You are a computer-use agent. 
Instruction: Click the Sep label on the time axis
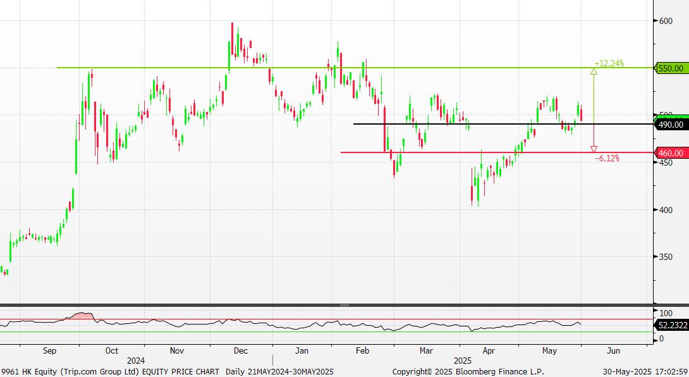coord(50,350)
